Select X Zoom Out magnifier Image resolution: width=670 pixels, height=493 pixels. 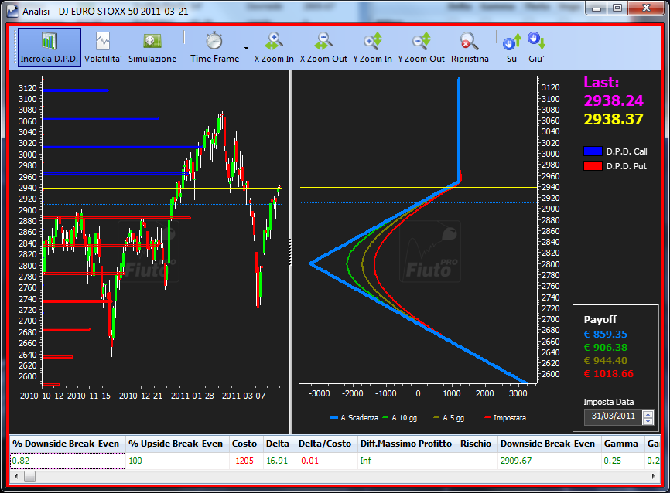323,47
